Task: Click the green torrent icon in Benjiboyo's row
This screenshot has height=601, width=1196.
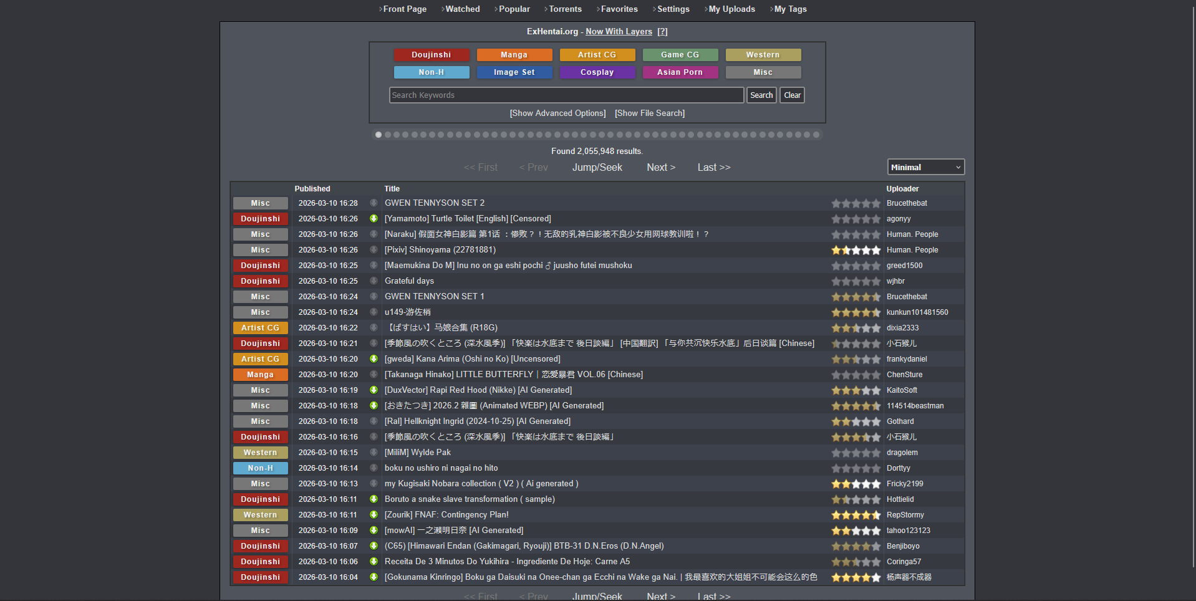Action: pos(374,546)
